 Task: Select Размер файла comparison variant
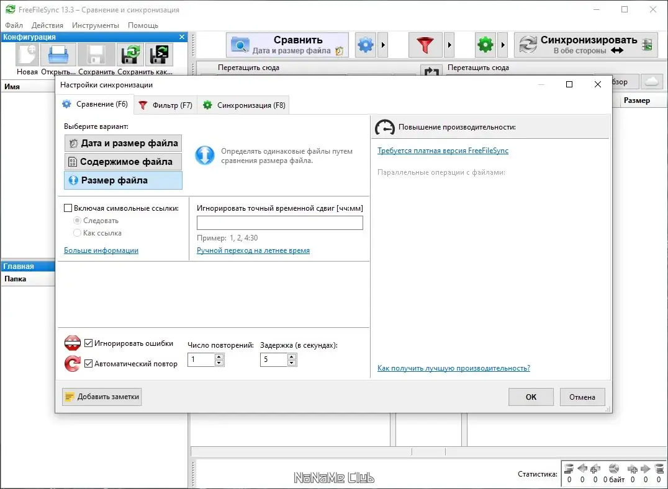(x=123, y=180)
